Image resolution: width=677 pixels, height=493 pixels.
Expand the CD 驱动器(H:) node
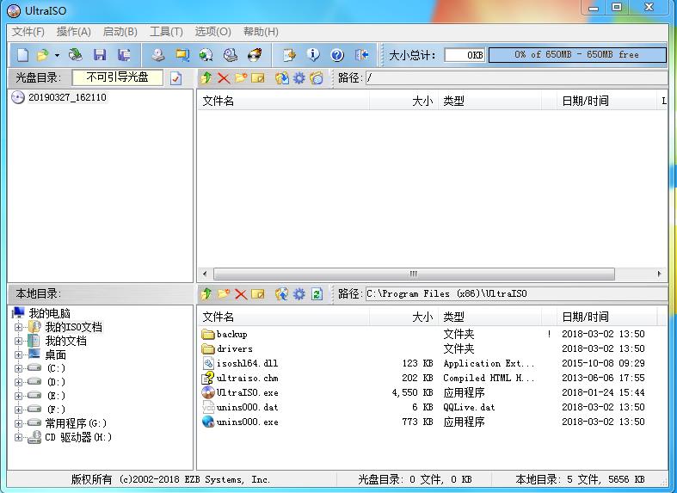click(18, 437)
